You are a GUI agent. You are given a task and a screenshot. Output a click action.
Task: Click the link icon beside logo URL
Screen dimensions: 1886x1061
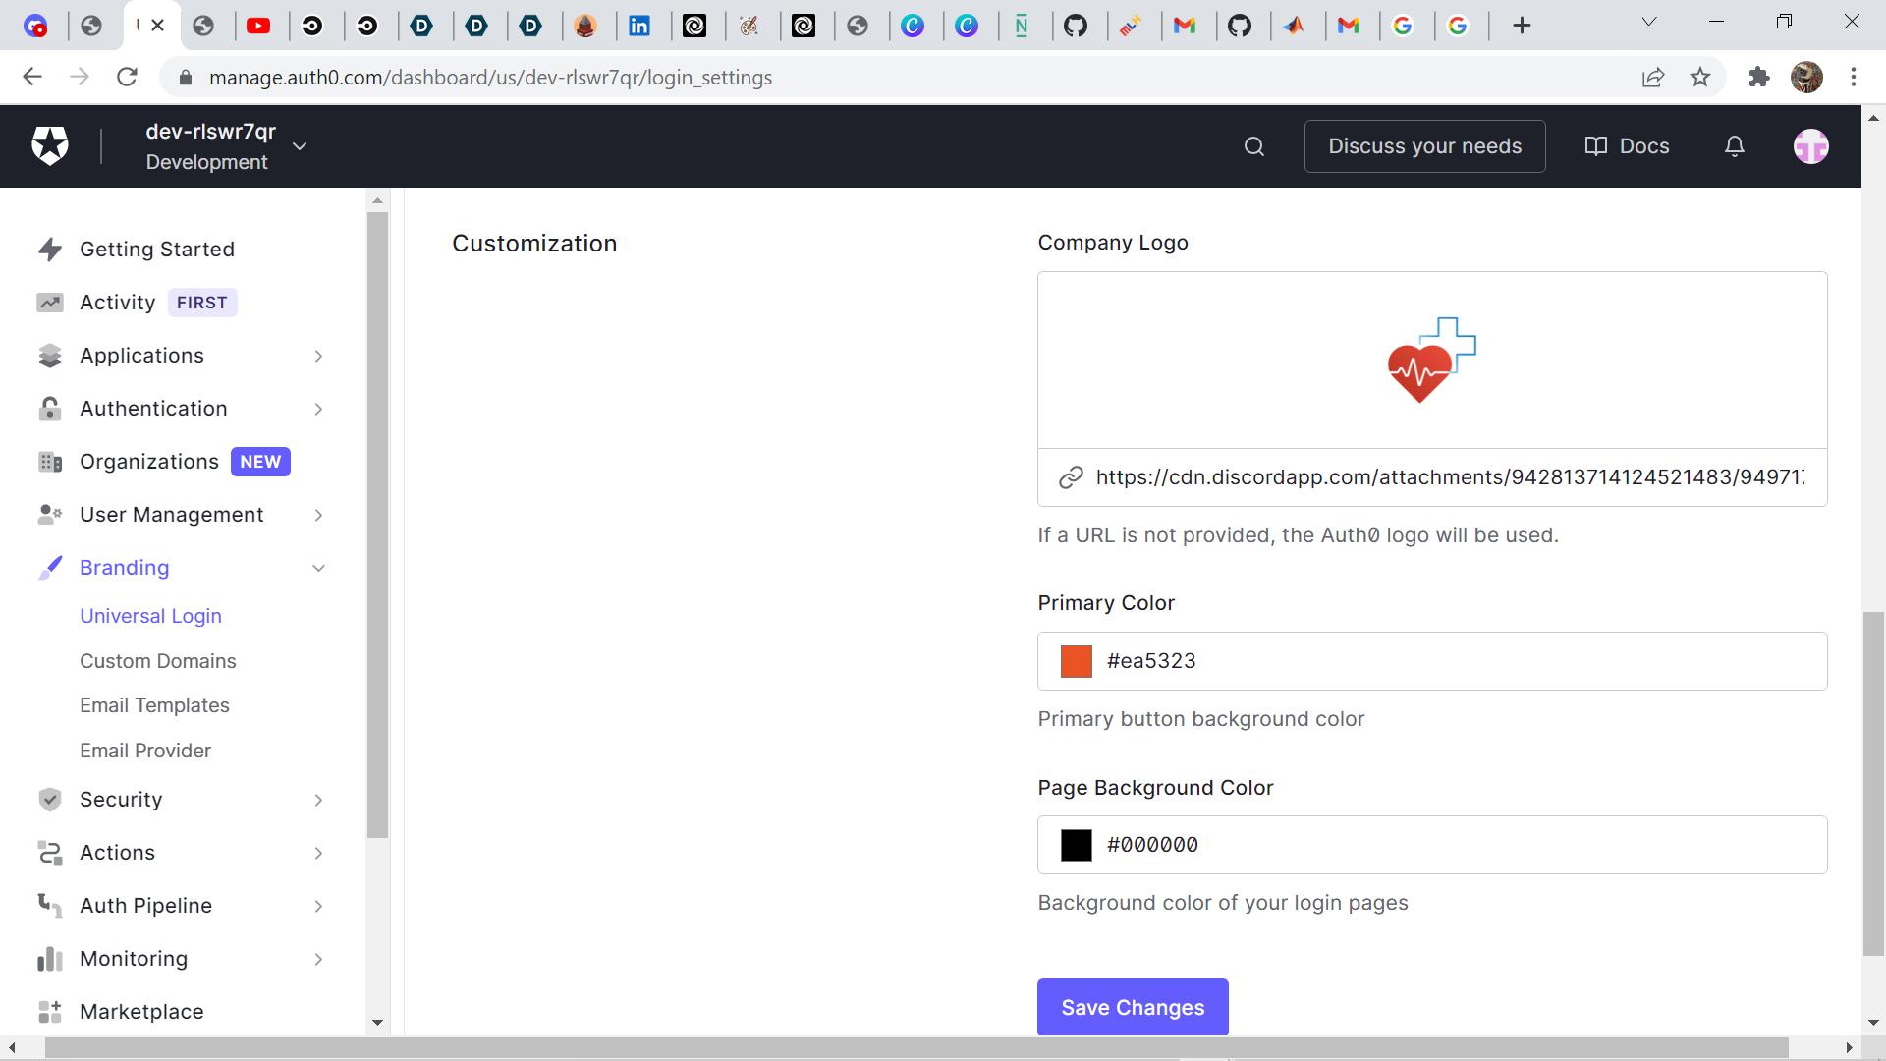1071,477
